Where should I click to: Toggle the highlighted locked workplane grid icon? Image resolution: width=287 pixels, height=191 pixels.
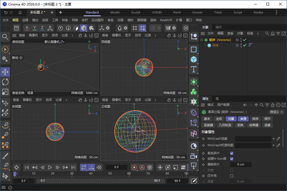[x=143, y=28]
